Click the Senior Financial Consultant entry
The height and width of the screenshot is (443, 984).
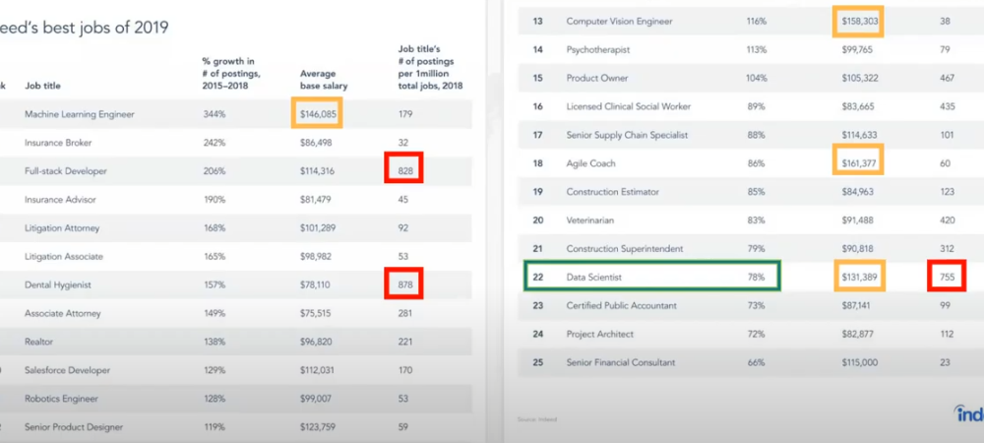621,362
